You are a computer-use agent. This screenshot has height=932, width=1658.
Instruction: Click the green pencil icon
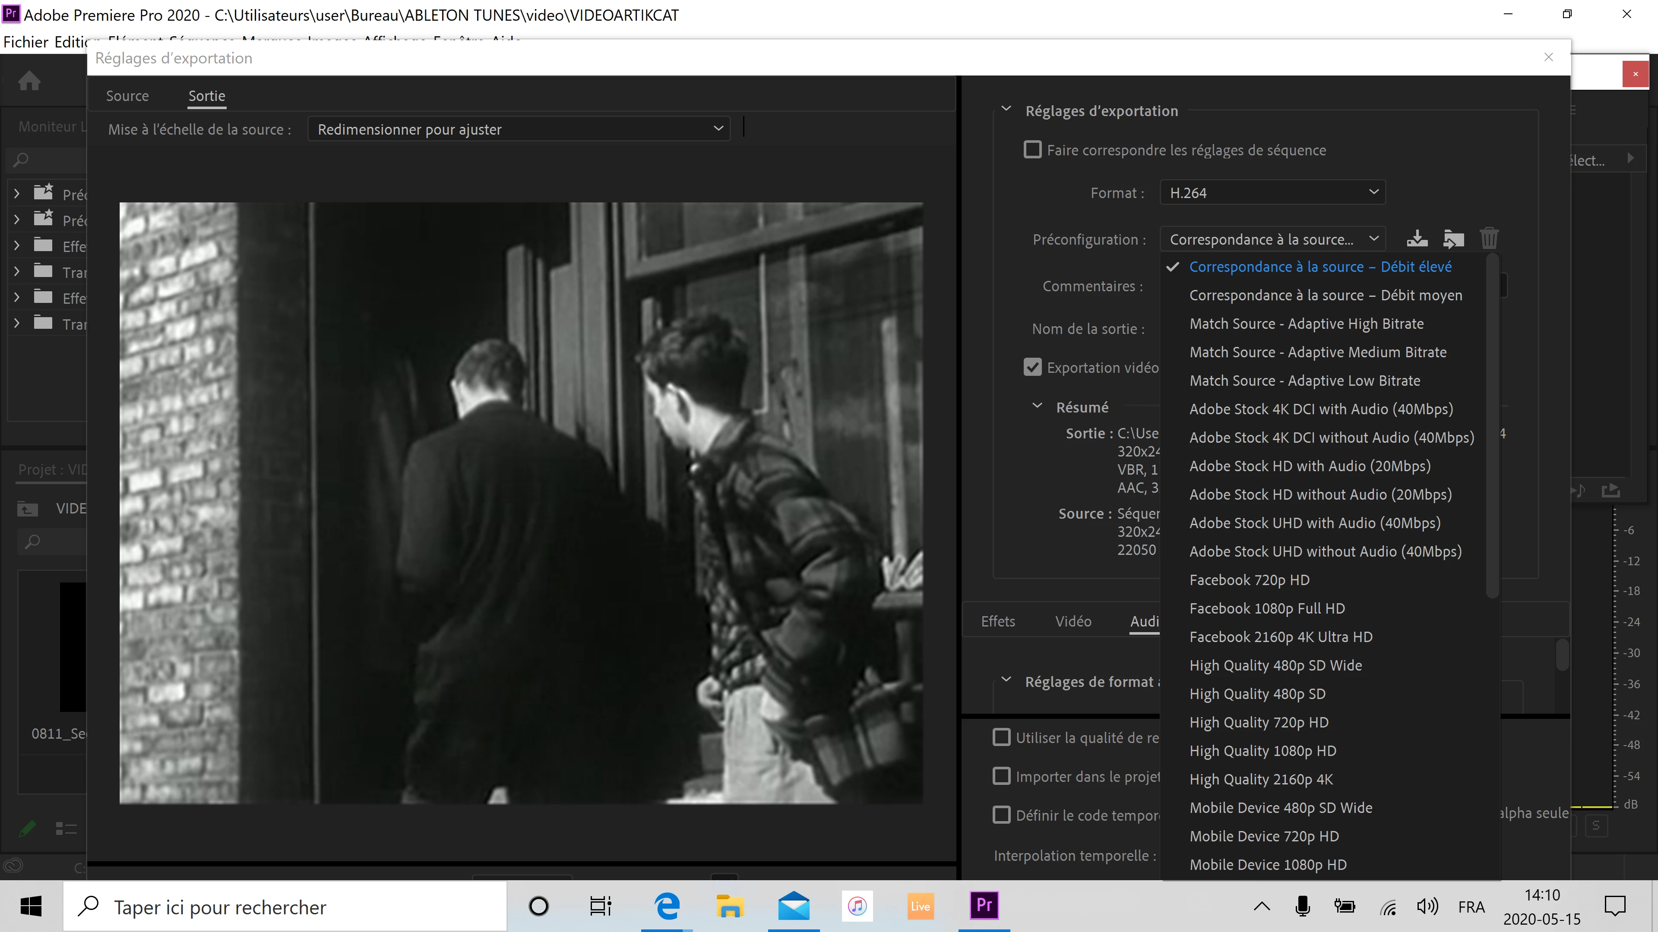27,828
